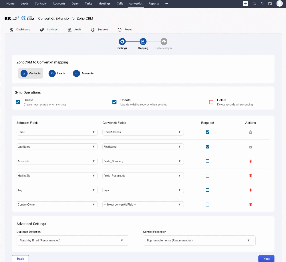Click the Kit logo icon
The width and height of the screenshot is (286, 262).
(8, 18)
